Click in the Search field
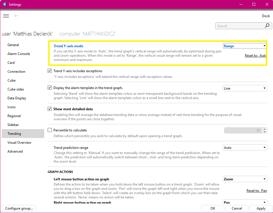This screenshot has width=273, height=213. 239,26
